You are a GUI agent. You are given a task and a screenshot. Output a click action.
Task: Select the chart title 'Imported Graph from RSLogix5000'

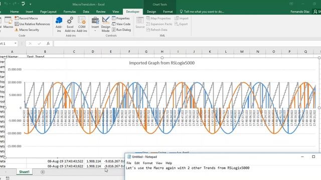point(162,63)
